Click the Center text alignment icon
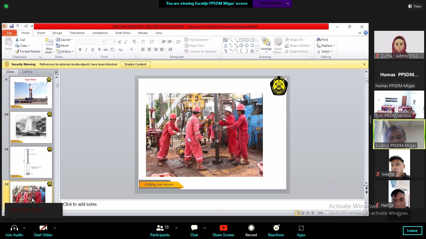This screenshot has width=426, height=239. click(x=149, y=49)
